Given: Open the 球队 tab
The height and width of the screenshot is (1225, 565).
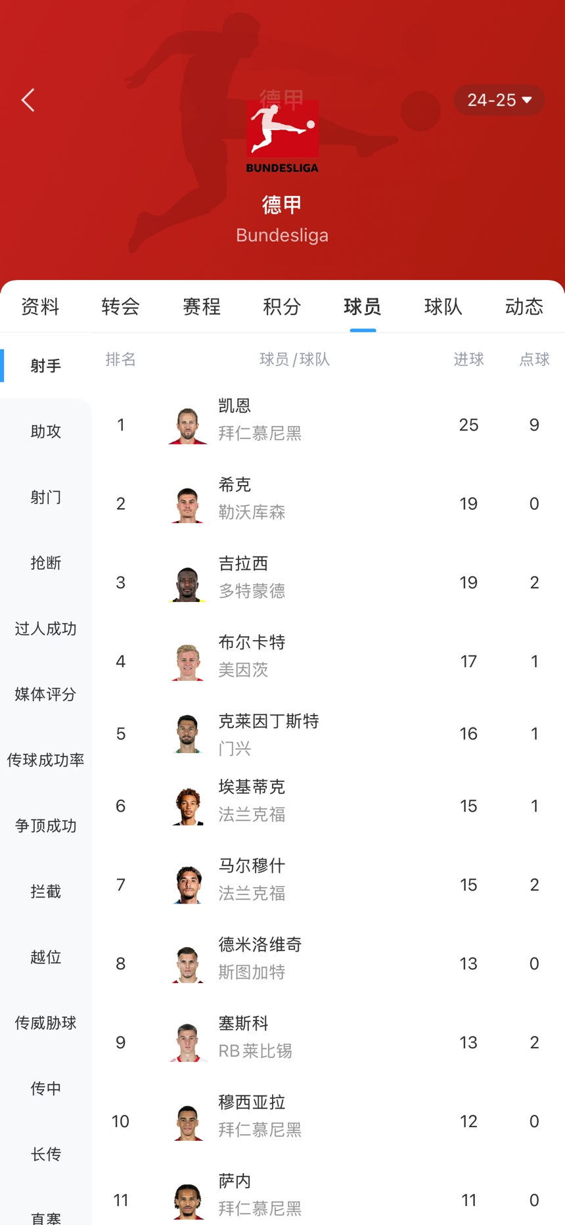Looking at the screenshot, I should click(x=443, y=306).
